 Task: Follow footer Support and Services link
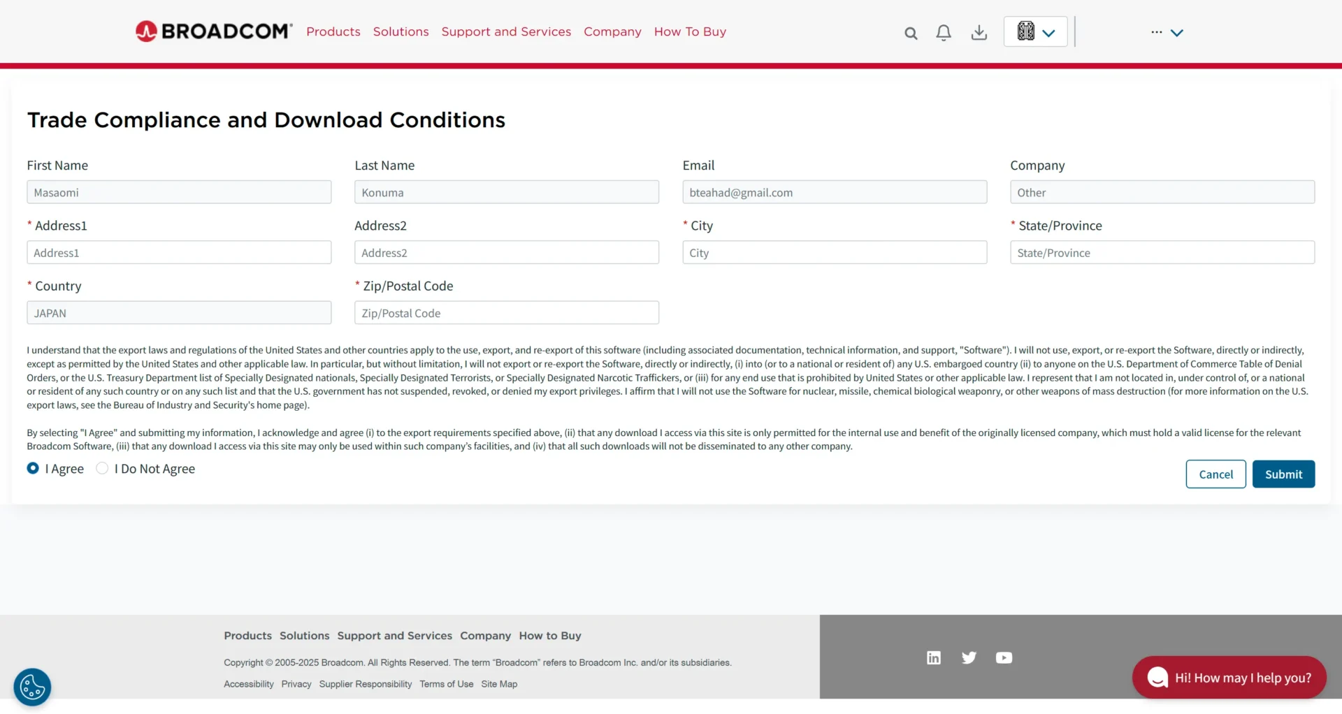394,636
